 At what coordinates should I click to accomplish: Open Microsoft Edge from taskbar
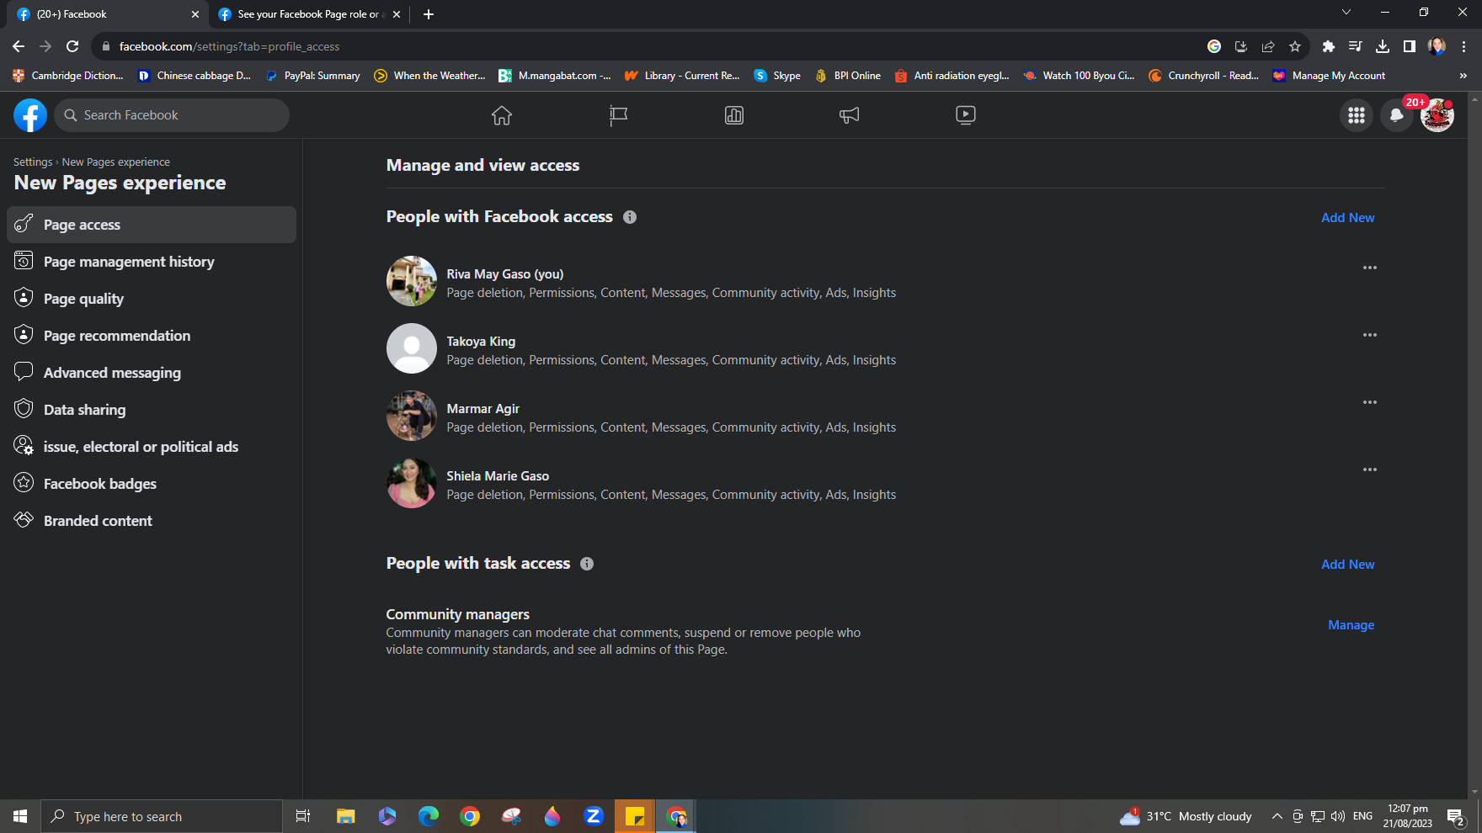click(x=429, y=816)
